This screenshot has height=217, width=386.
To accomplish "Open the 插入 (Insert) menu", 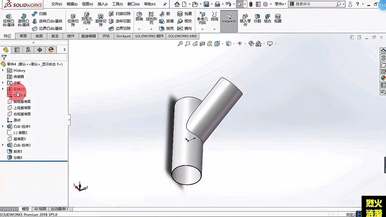I will [102, 4].
